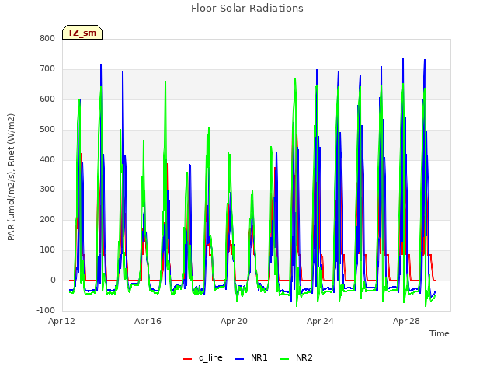
Task: Click the 200 y-axis tick label
Action: coord(47,219)
